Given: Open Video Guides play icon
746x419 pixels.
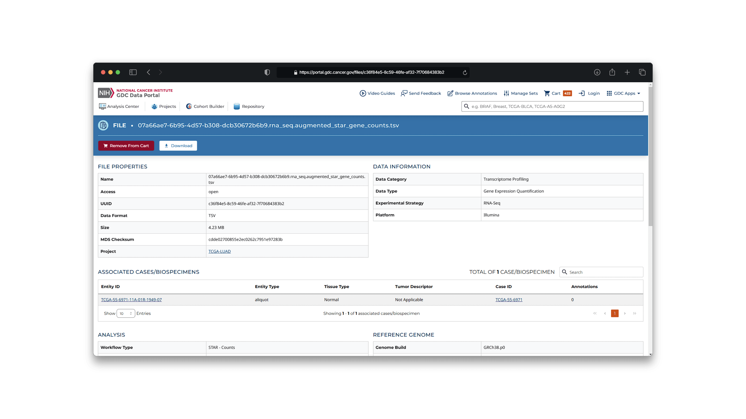Looking at the screenshot, I should tap(363, 93).
